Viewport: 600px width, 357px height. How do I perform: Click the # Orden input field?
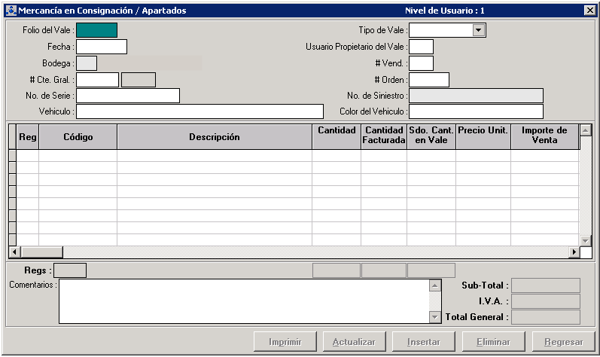(428, 80)
